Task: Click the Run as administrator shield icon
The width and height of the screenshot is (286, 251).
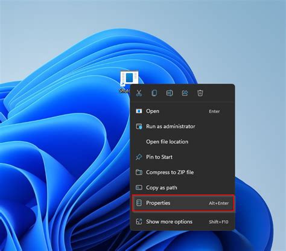Action: (139, 126)
